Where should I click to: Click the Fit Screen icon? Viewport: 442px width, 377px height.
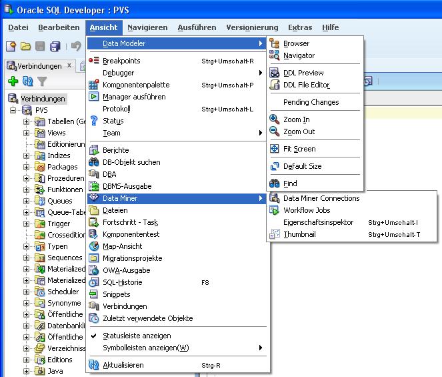pyautogui.click(x=274, y=149)
